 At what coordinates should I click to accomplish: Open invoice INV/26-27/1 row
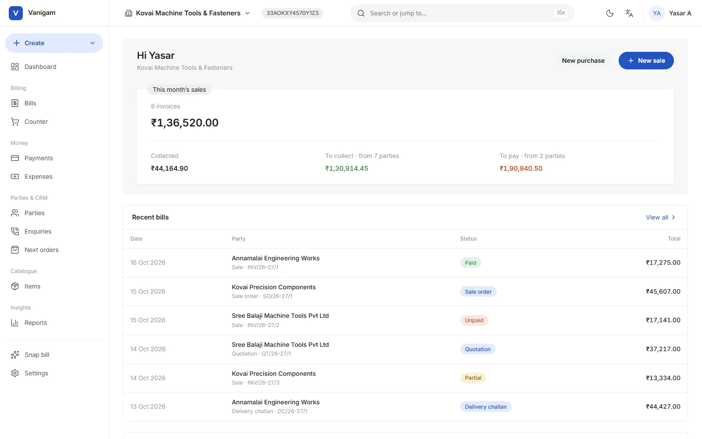[x=405, y=263]
